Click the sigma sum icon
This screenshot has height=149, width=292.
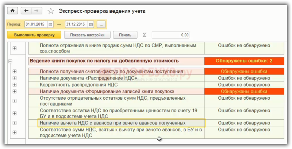pyautogui.click(x=144, y=35)
